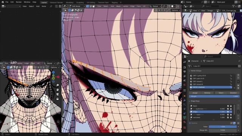This screenshot has width=242, height=136.
Task: Open the Tool properties tab icon
Action: [x=185, y=62]
